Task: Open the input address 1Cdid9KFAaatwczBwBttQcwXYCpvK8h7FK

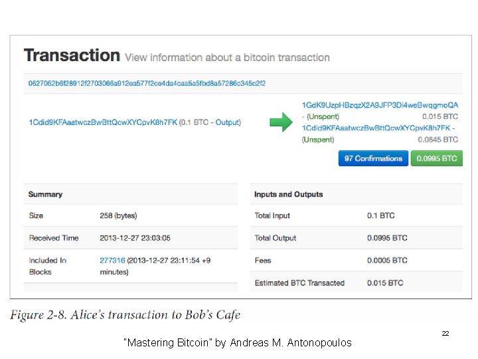Action: click(x=103, y=122)
